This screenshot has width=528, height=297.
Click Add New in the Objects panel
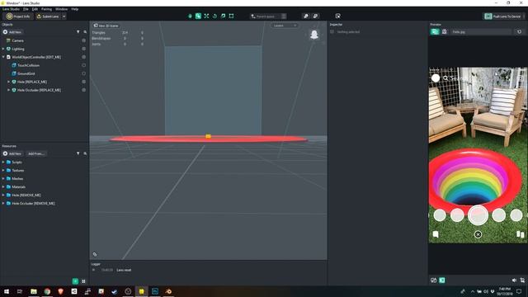tap(12, 32)
